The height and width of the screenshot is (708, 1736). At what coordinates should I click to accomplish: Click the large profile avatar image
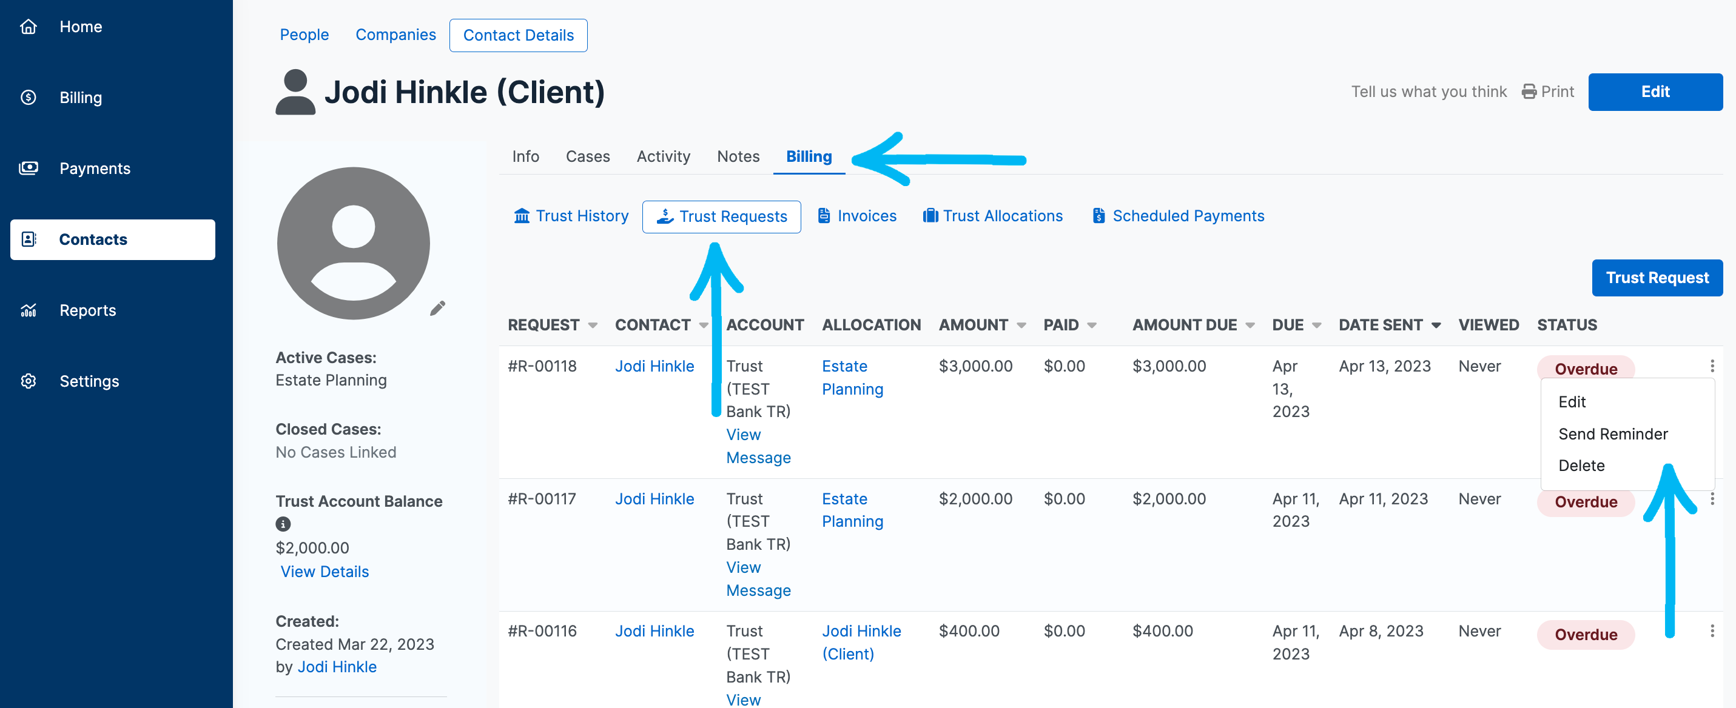point(353,243)
